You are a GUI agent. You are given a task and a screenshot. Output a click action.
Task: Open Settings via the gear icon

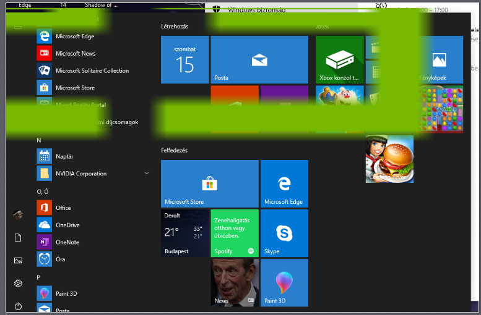click(18, 283)
